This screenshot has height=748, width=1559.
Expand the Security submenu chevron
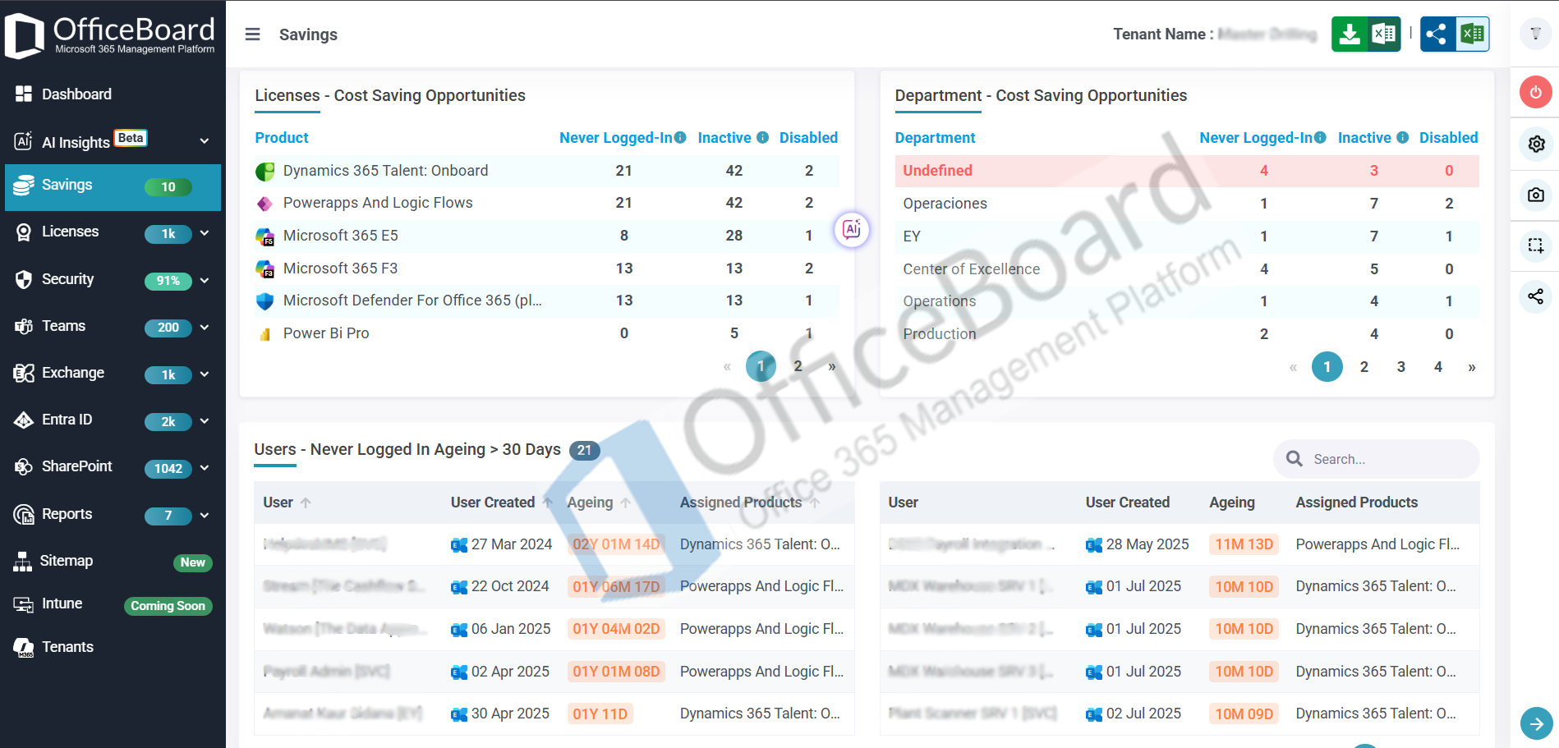(205, 280)
